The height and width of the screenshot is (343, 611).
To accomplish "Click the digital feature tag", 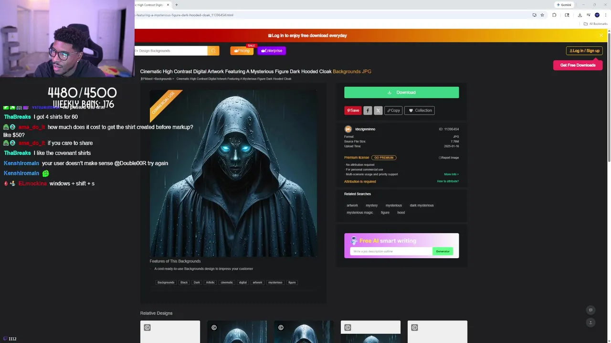I will (243, 282).
